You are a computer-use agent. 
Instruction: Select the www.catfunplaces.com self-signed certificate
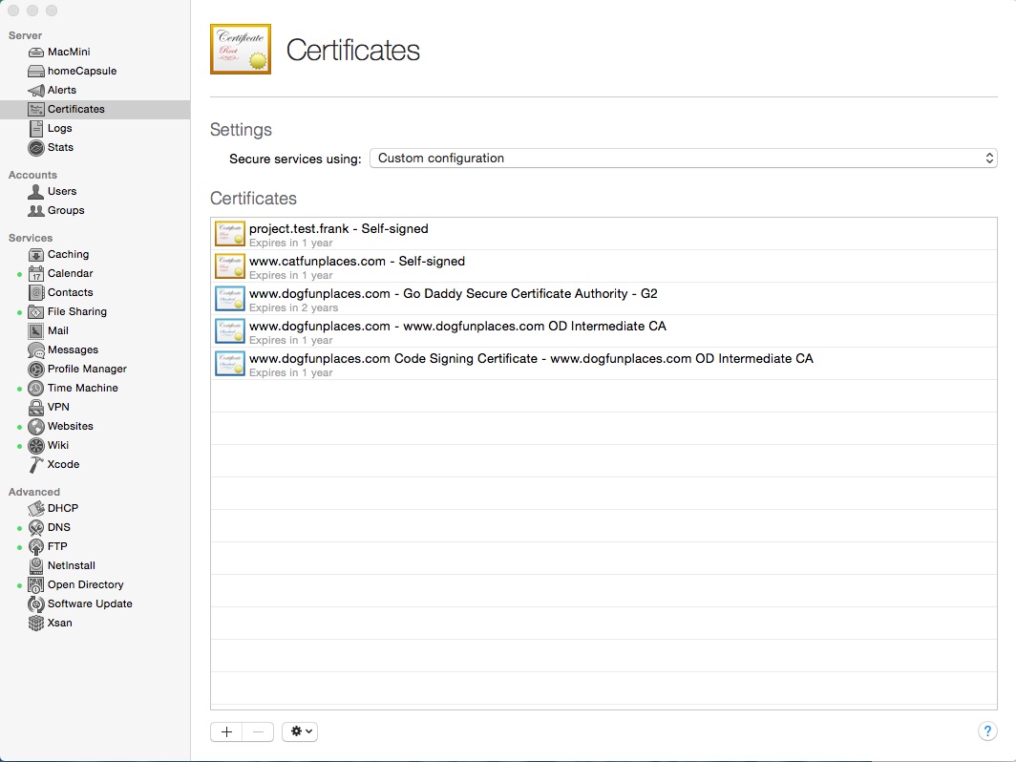pos(357,266)
